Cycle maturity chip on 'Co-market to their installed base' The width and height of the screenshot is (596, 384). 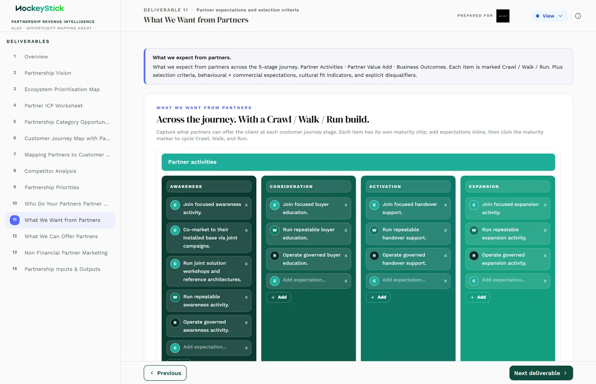click(x=175, y=230)
